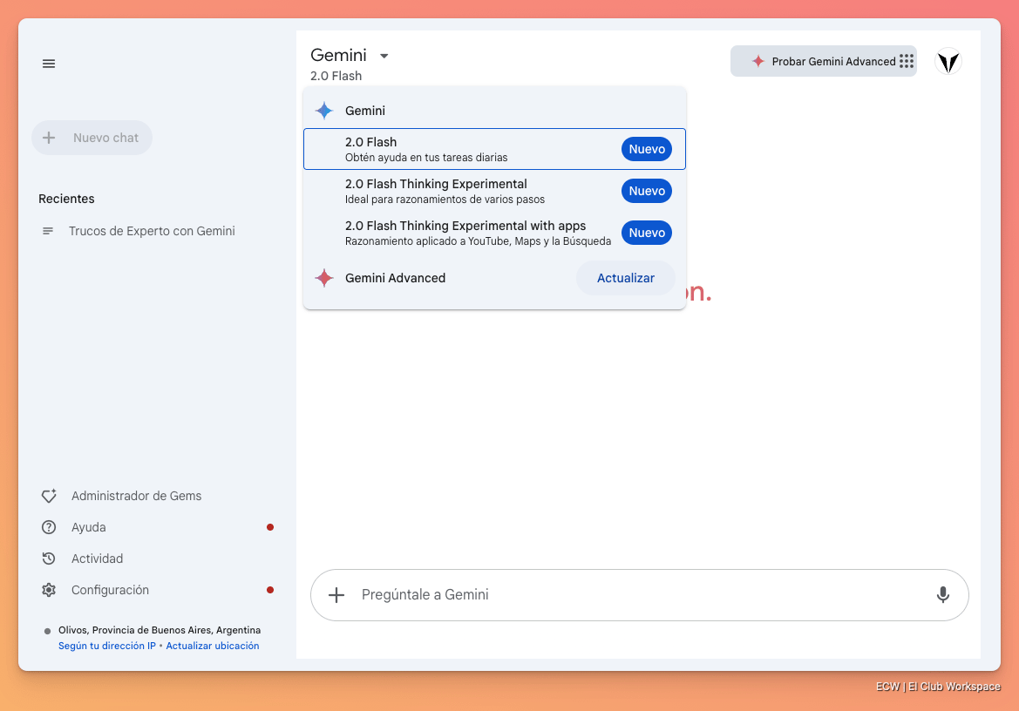Open the Google apps grid icon
This screenshot has width=1019, height=711.
pos(907,61)
